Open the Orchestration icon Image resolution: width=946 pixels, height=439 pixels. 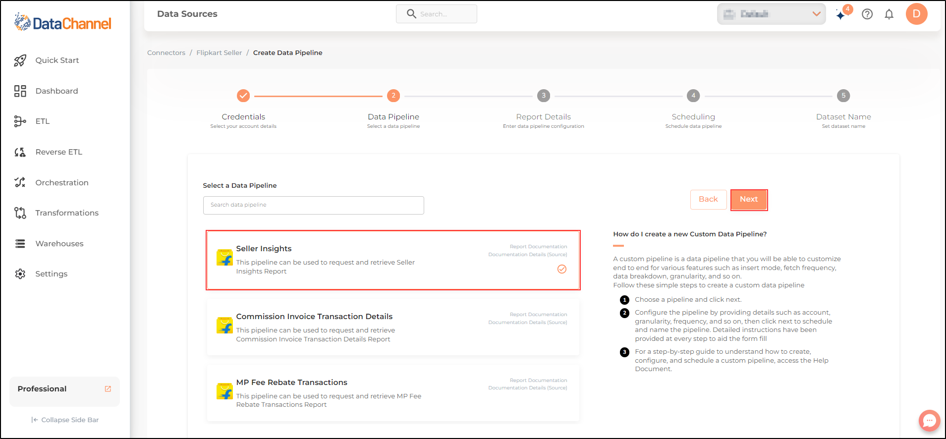pyautogui.click(x=20, y=182)
